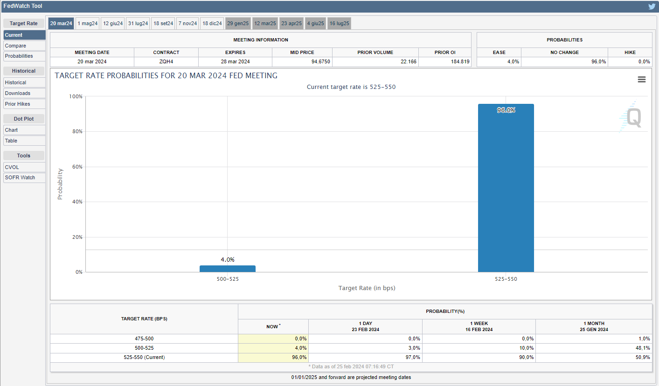Select the projected 29 gen25 tab
The width and height of the screenshot is (659, 386).
[x=238, y=23]
